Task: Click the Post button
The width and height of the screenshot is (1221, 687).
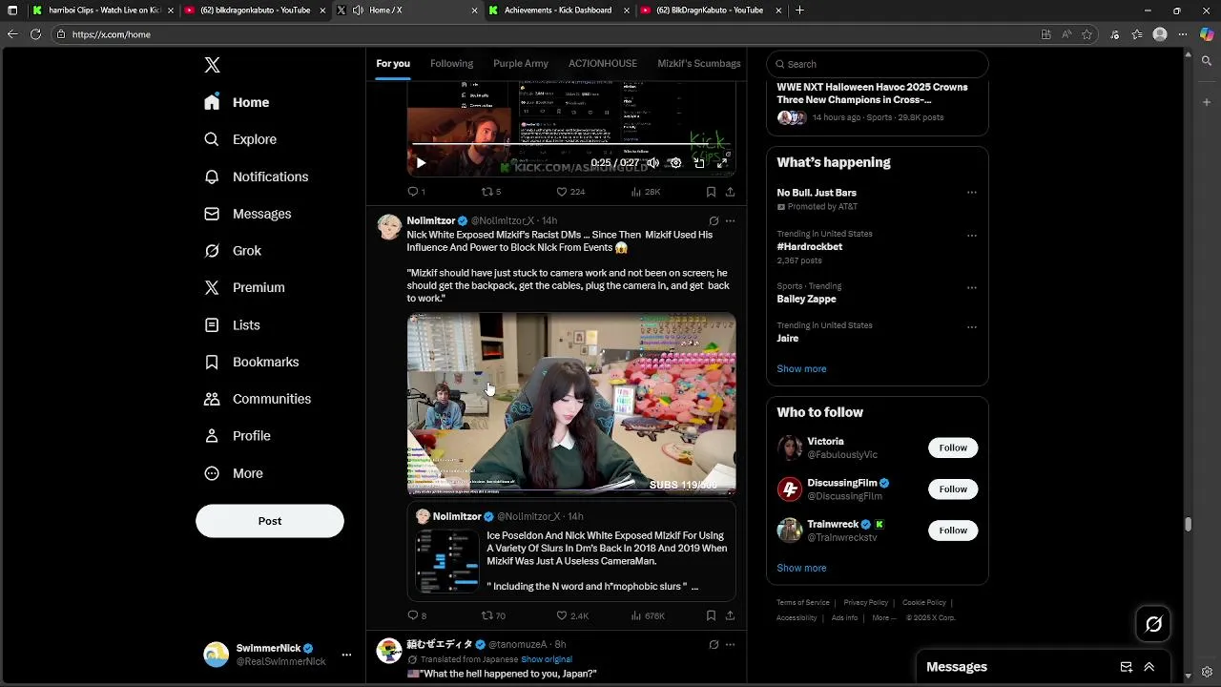Action: [270, 521]
